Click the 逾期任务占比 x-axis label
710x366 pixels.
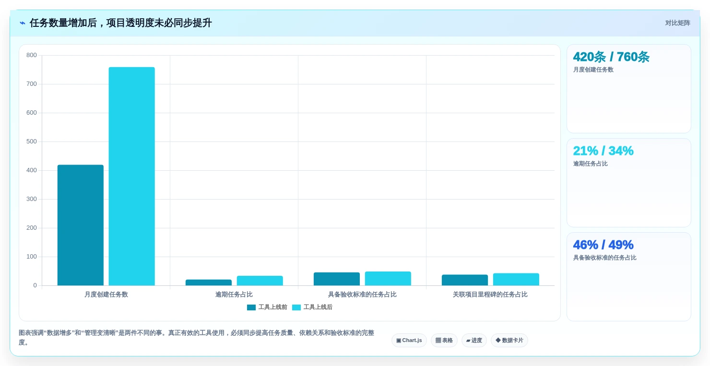click(x=234, y=295)
